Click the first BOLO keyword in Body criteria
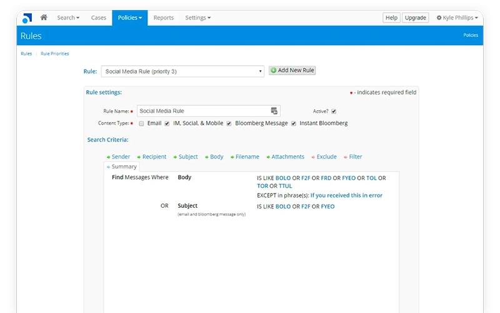500x313 pixels. [283, 178]
